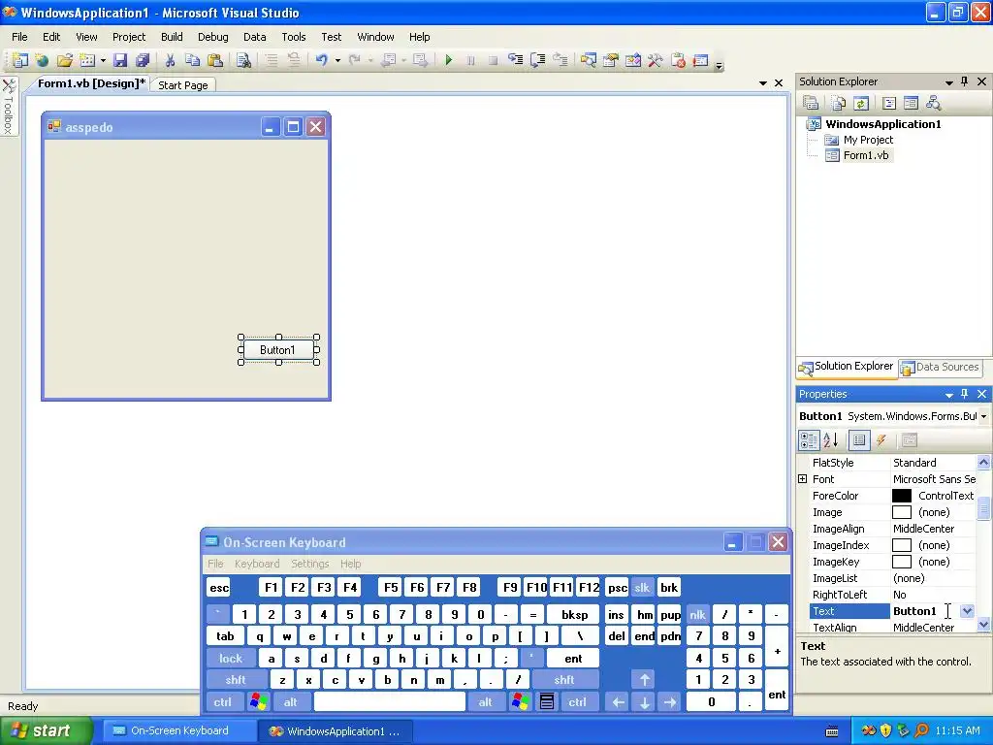Screen dimensions: 993x745
Task: Open Solution Explorer window position dropdown
Action: (x=948, y=82)
